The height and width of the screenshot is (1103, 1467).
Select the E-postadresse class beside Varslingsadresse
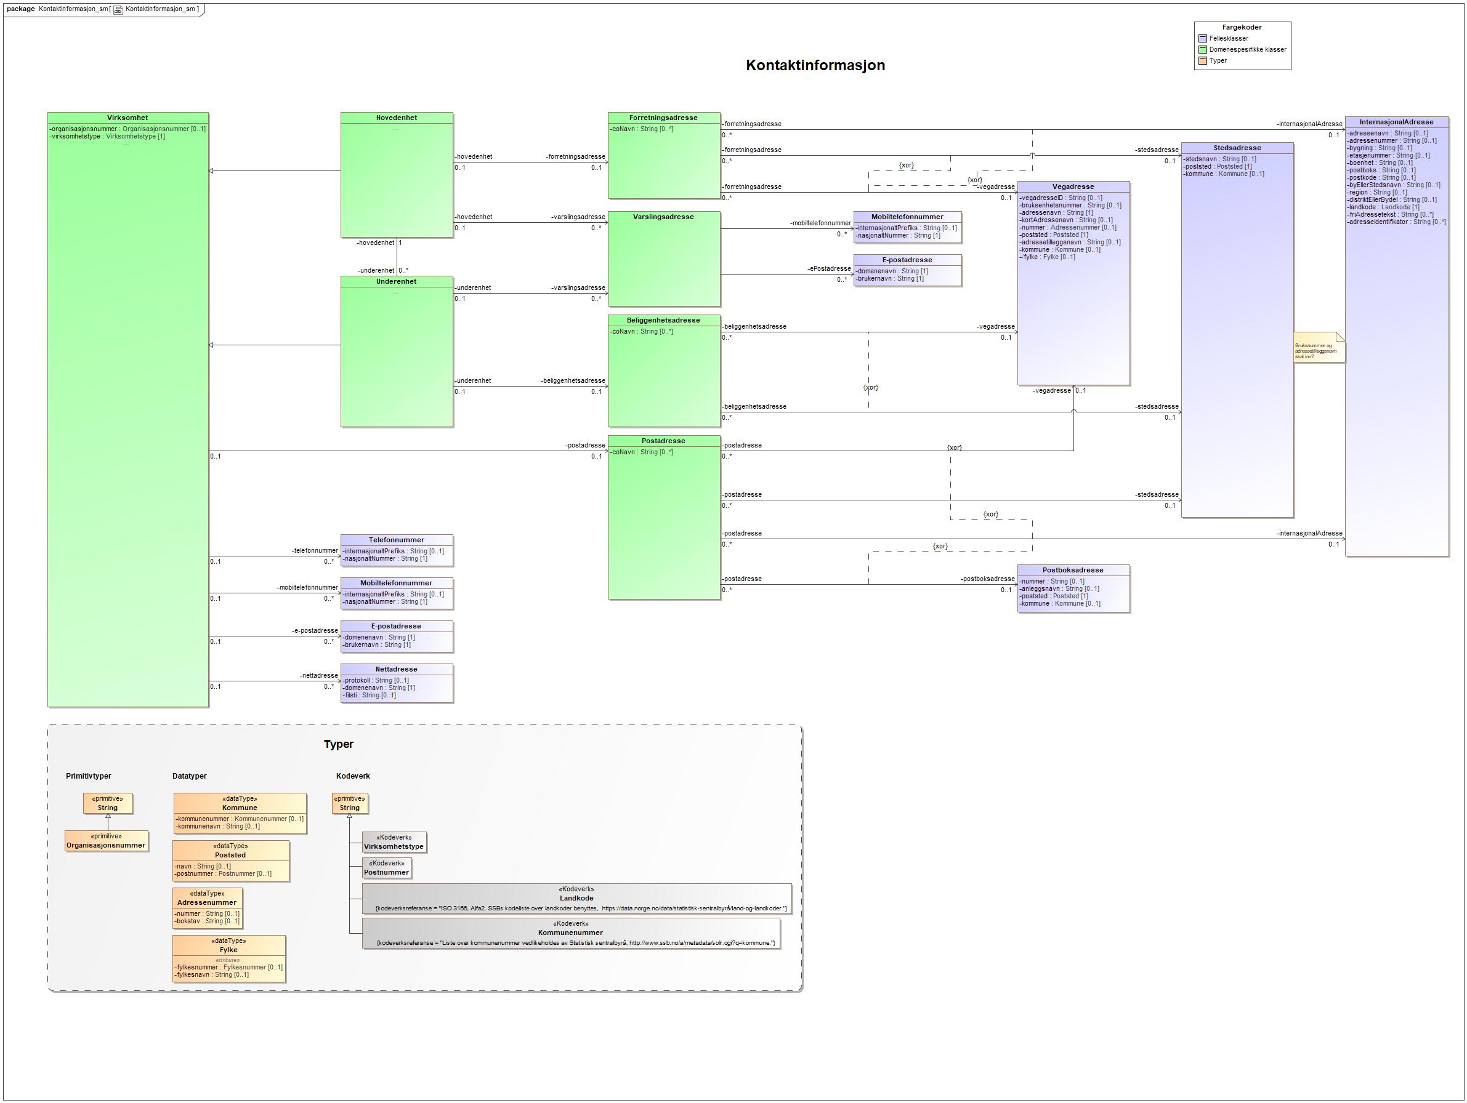907,270
